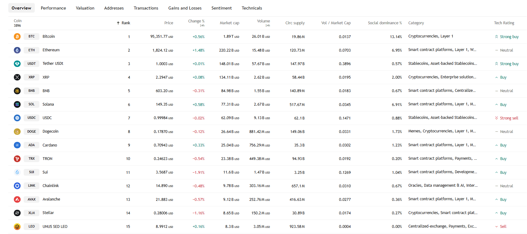The image size is (527, 234).
Task: Click the Stellar logo icon
Action: 17,213
